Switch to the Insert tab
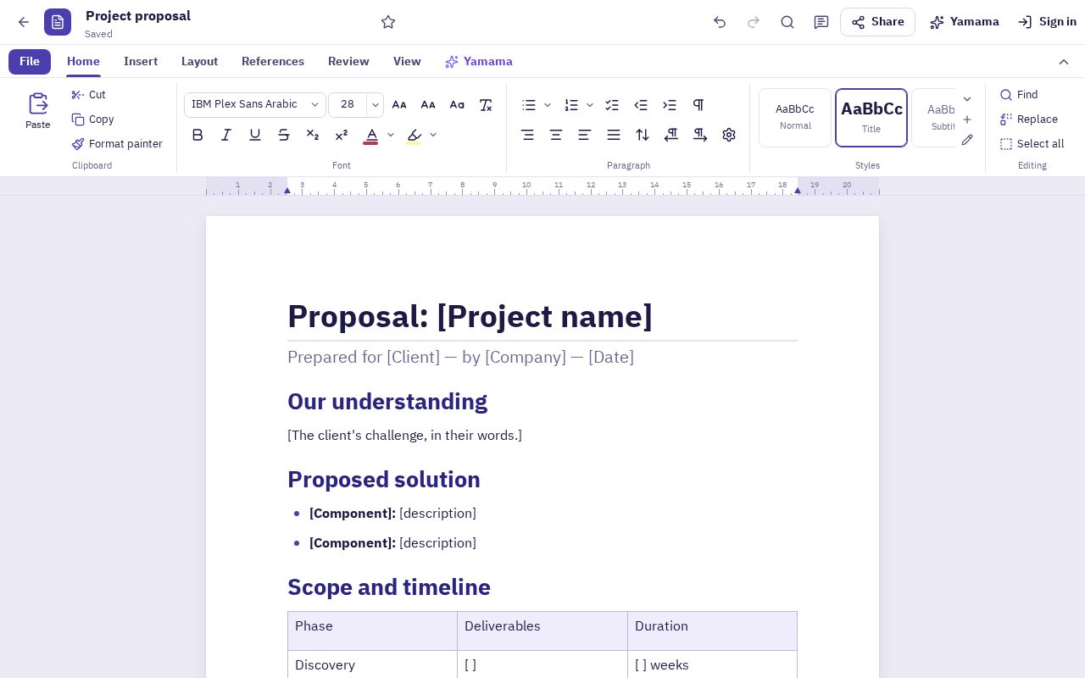1085x678 pixels. click(x=141, y=62)
